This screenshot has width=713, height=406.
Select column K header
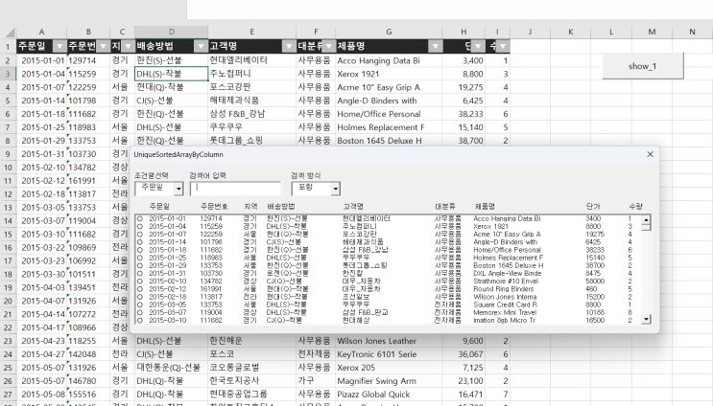(x=570, y=32)
